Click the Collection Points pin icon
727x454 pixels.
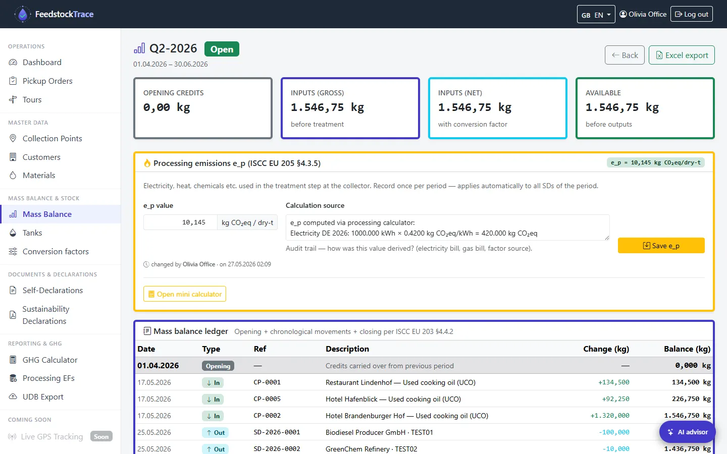[x=13, y=138]
